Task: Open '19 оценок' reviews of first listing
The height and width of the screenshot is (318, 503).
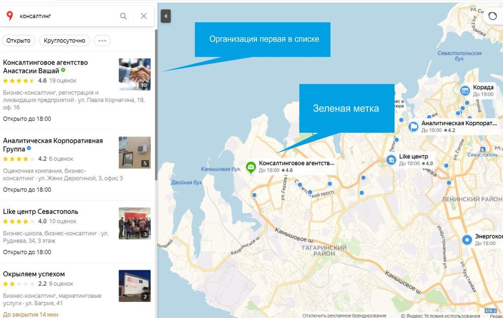Action: [63, 81]
